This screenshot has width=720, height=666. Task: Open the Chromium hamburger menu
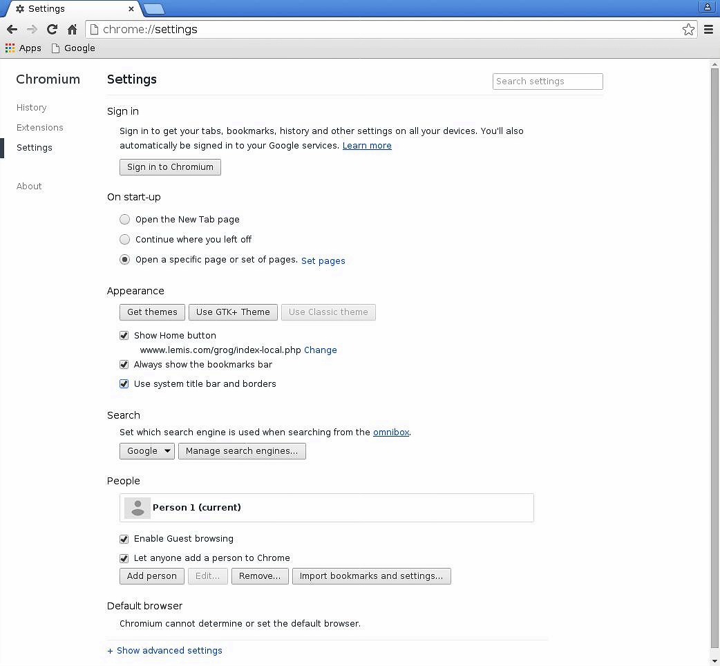[x=708, y=29]
